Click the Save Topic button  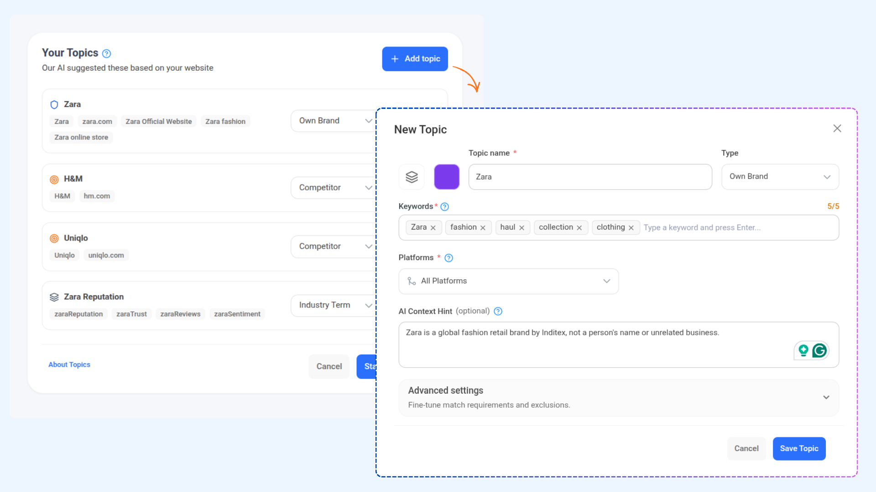[x=799, y=448]
